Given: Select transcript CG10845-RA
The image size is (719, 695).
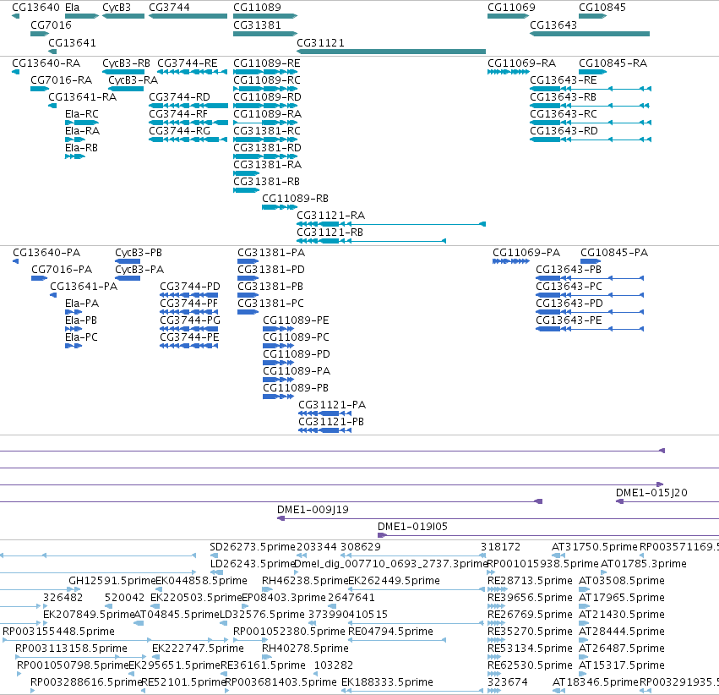Looking at the screenshot, I should click(x=592, y=72).
